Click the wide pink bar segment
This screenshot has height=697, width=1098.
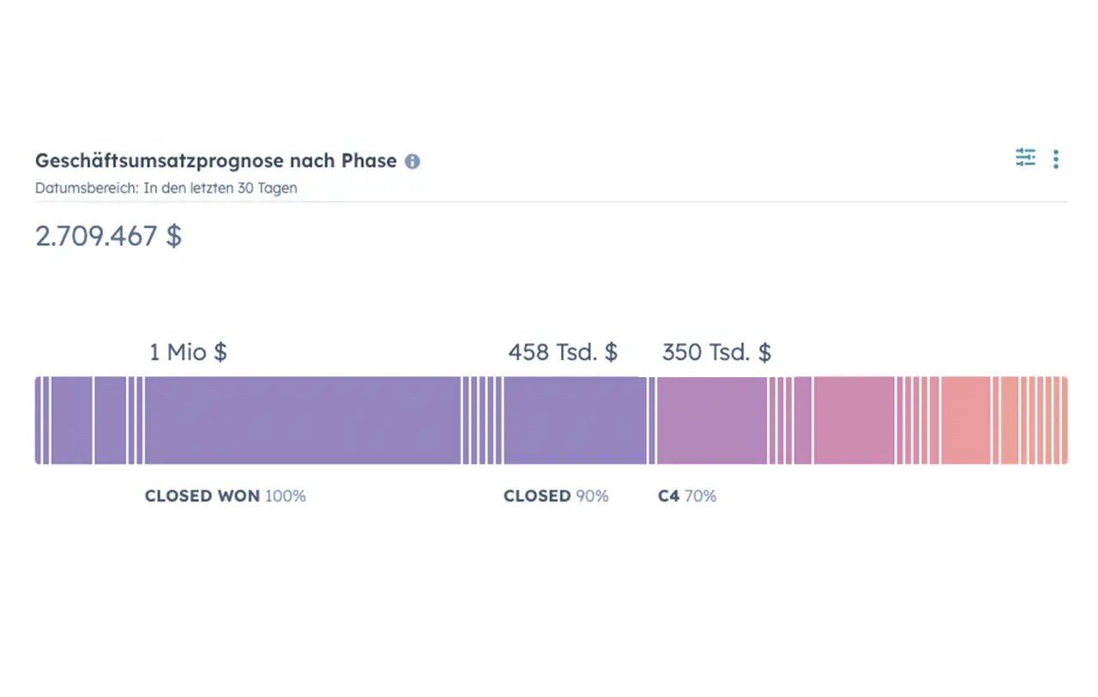(854, 420)
